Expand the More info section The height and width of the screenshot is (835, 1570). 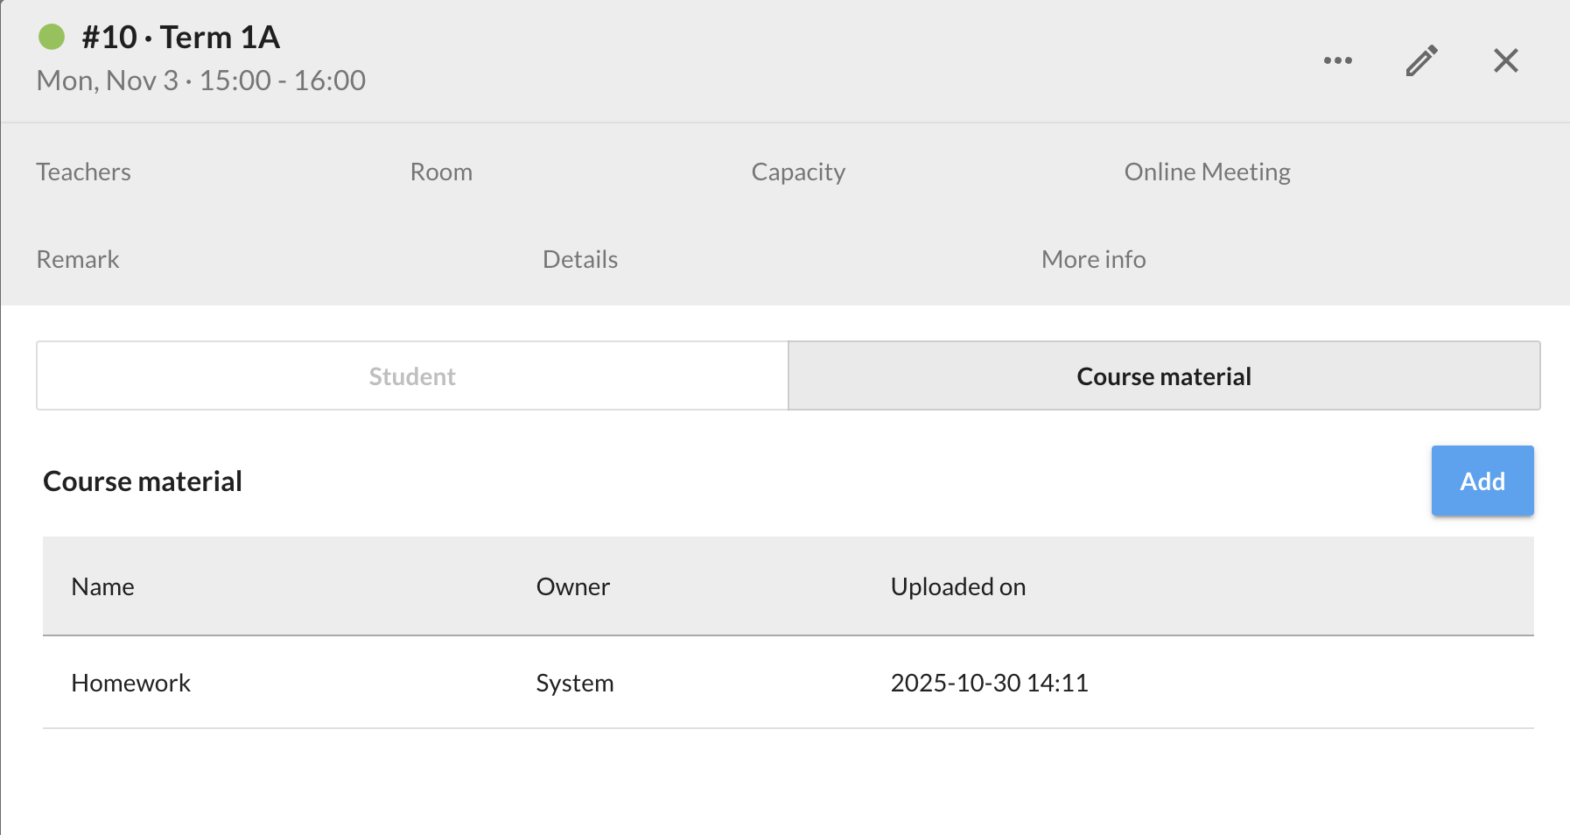tap(1093, 259)
